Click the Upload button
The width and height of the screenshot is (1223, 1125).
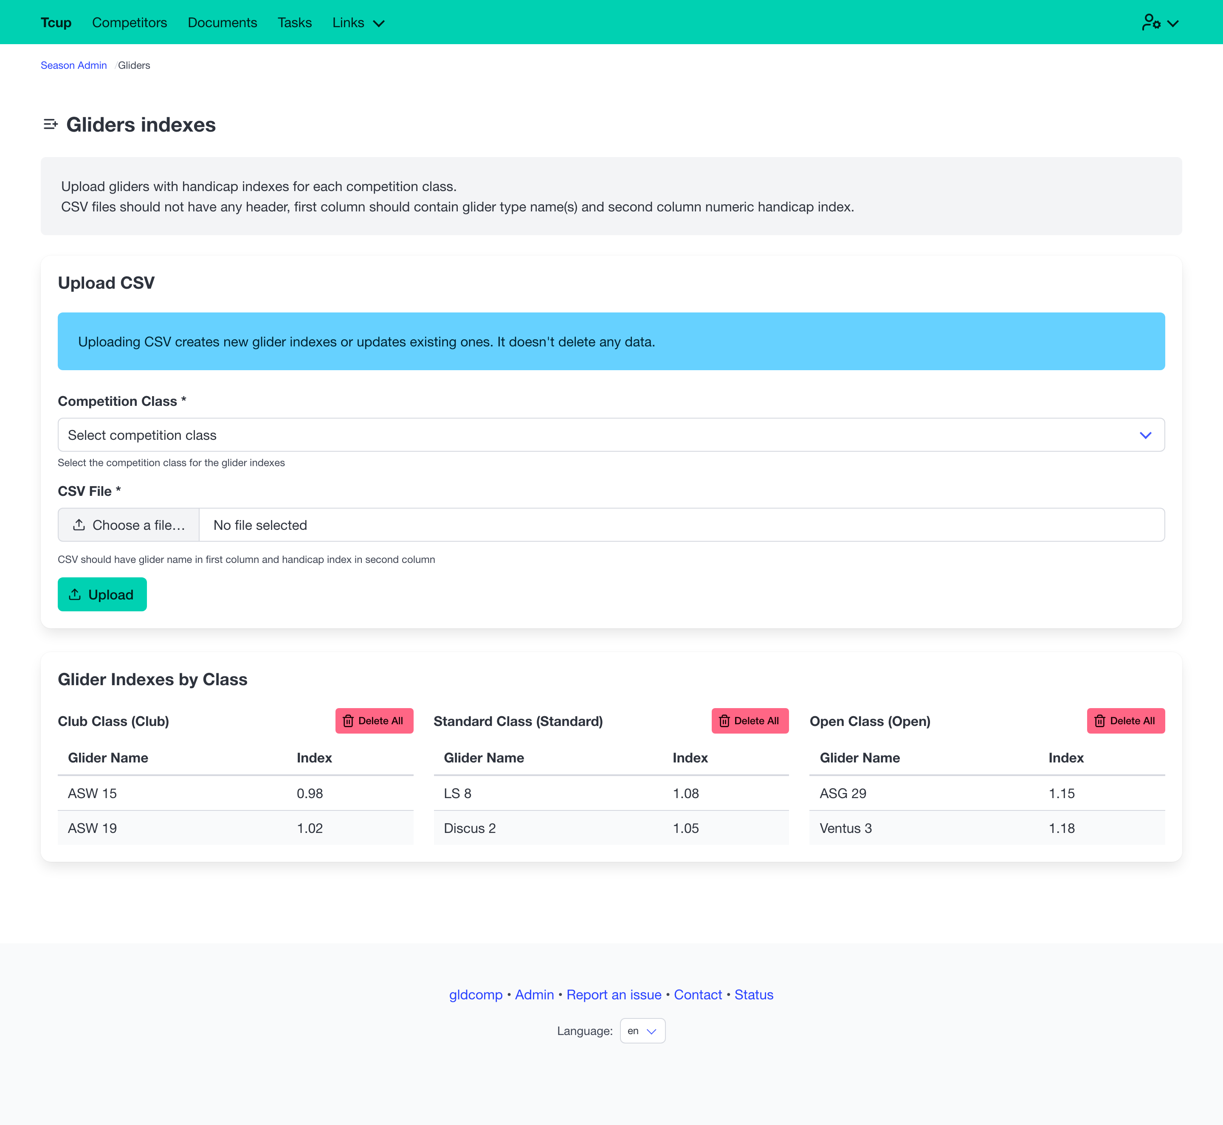(102, 594)
